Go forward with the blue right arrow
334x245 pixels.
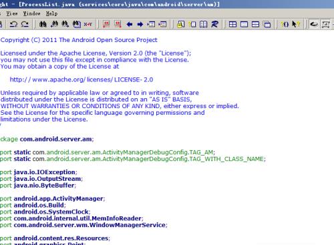point(140,24)
